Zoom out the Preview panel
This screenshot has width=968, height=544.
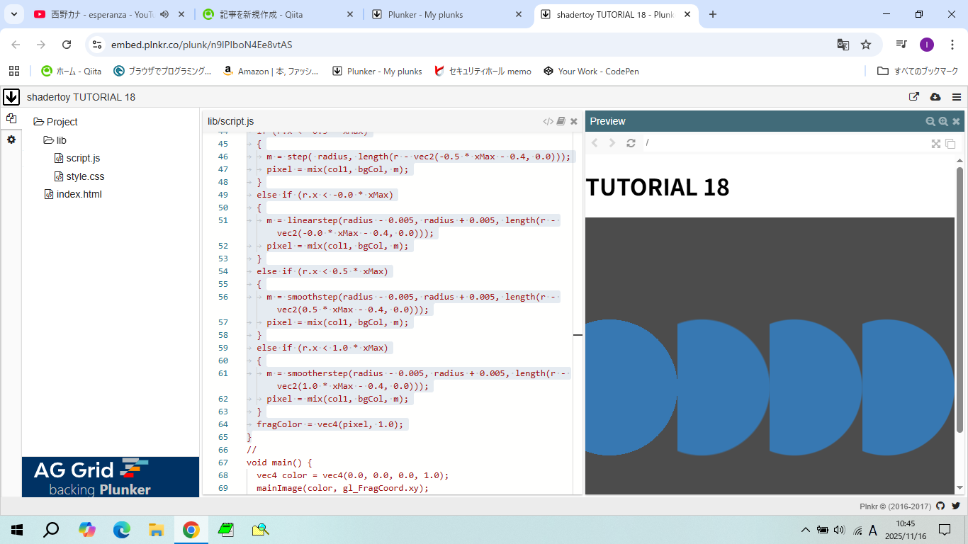click(930, 121)
